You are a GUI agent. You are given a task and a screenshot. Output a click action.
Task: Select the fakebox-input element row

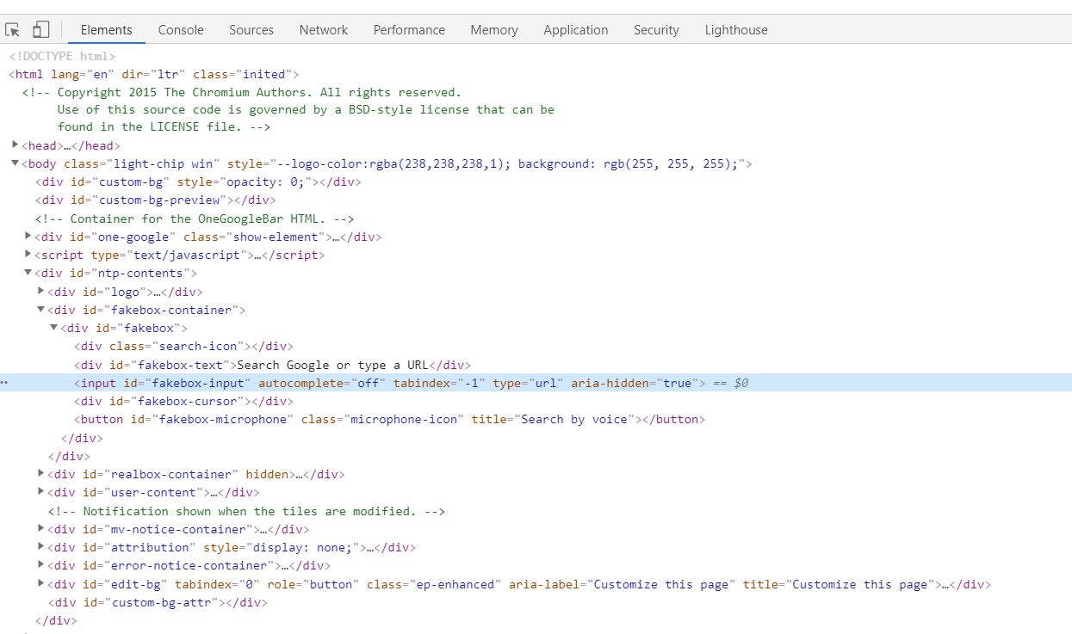click(x=536, y=383)
